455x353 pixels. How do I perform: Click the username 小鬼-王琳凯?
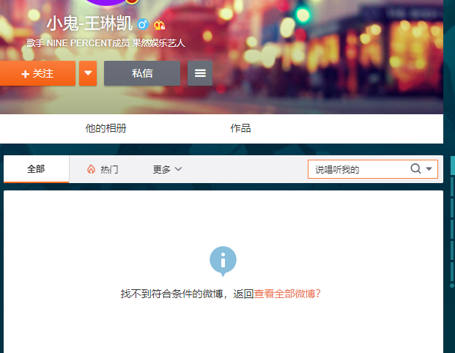89,23
